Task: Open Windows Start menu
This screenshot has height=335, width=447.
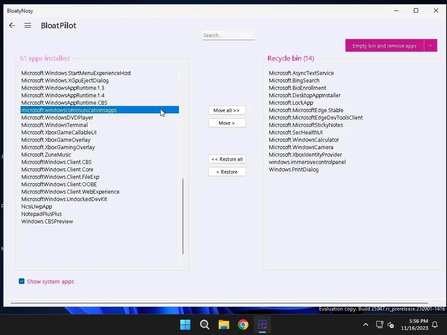Action: (185, 325)
